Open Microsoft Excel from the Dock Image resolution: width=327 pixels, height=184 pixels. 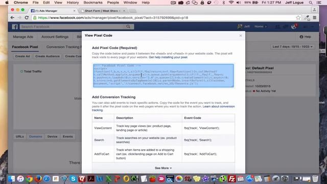(x=109, y=179)
